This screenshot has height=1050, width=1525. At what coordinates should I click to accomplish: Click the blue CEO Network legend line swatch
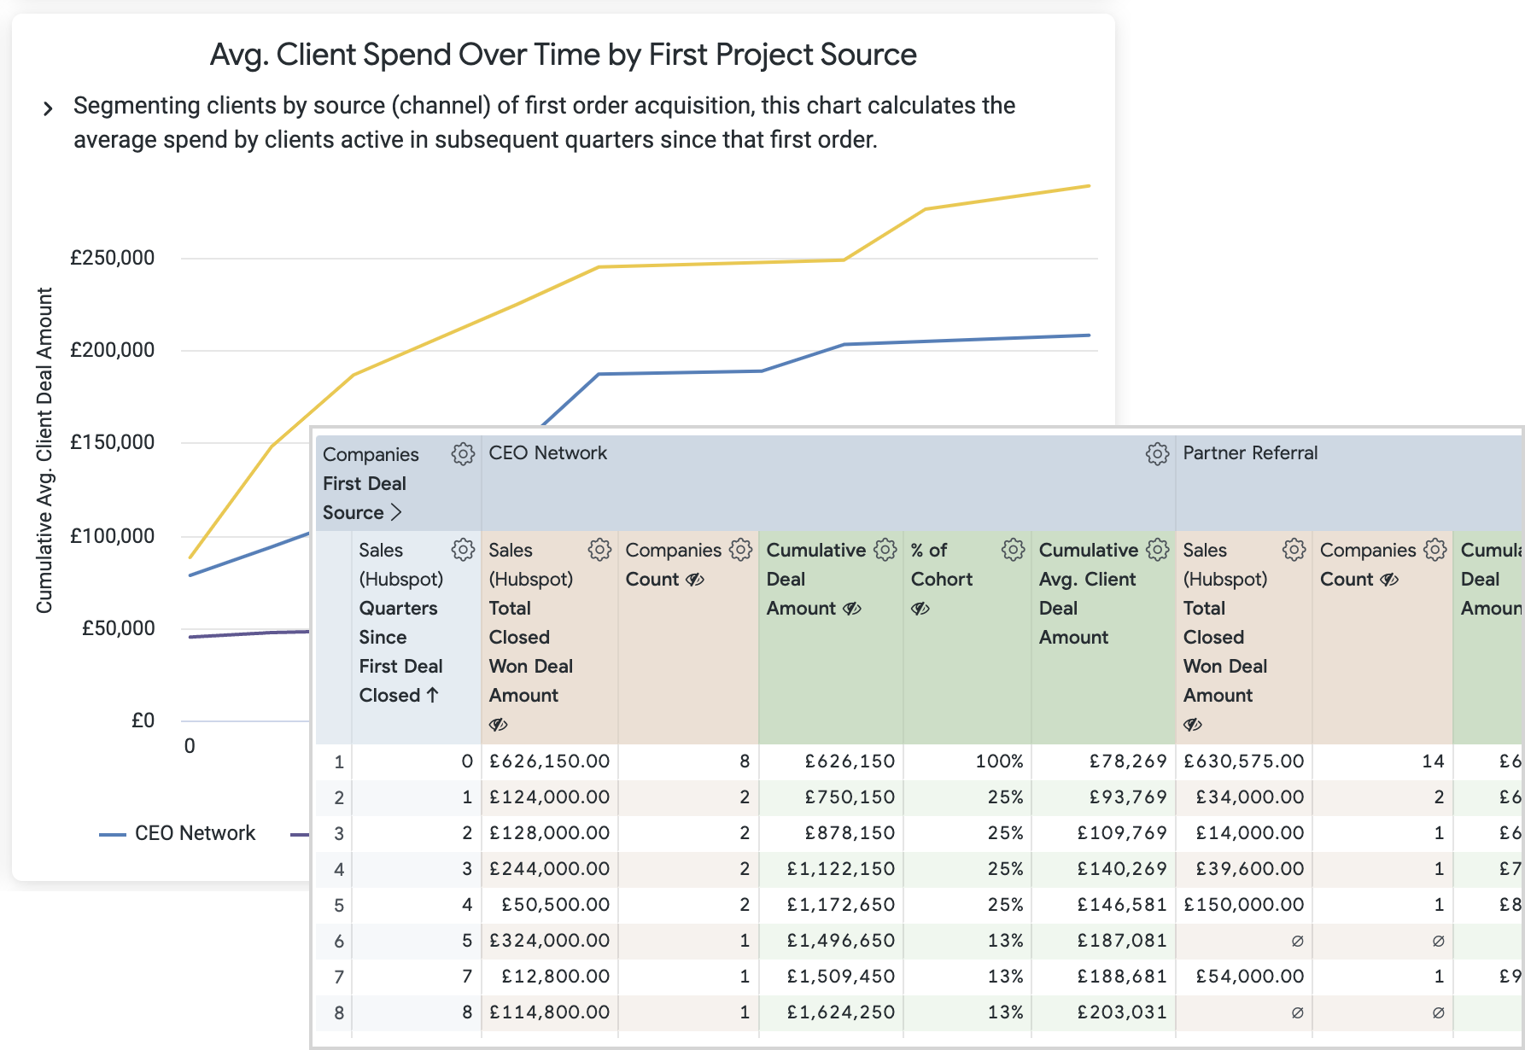click(113, 834)
